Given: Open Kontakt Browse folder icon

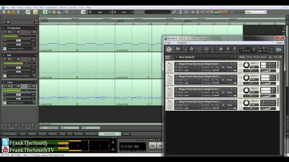Looking at the screenshot, I should 178,49.
